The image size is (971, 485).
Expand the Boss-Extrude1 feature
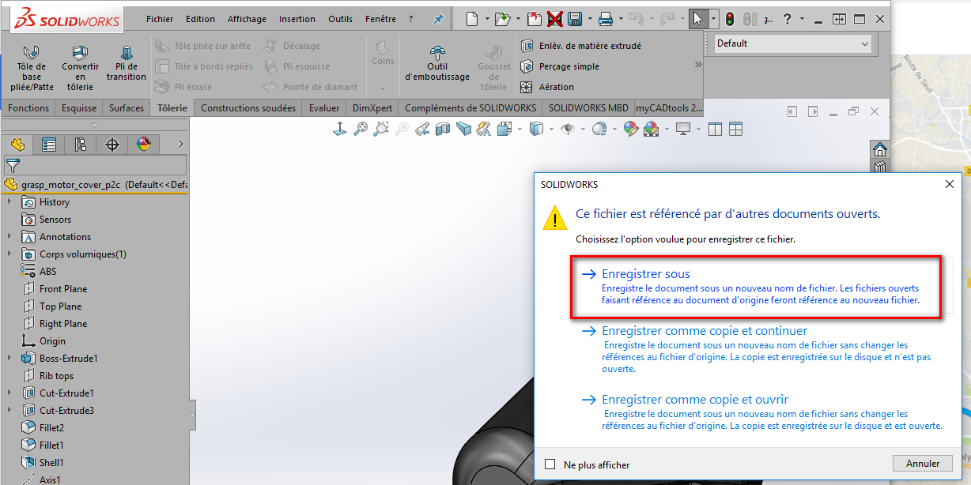[10, 359]
